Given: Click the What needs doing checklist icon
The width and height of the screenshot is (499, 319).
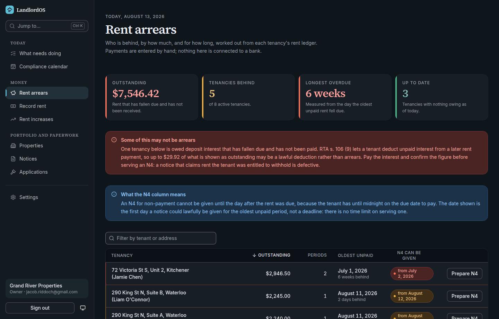Looking at the screenshot, I should coord(13,53).
